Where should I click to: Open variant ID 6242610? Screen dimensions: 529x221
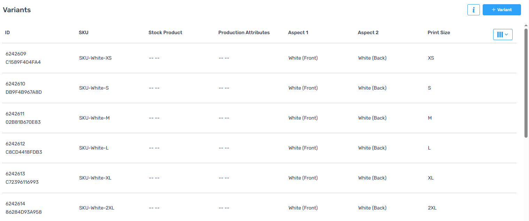coord(15,84)
